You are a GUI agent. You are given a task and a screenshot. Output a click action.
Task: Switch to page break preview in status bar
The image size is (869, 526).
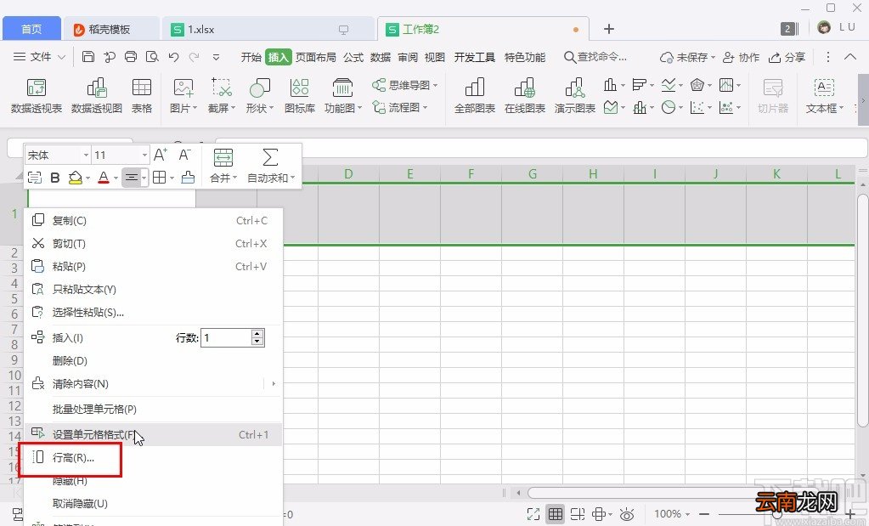[577, 514]
